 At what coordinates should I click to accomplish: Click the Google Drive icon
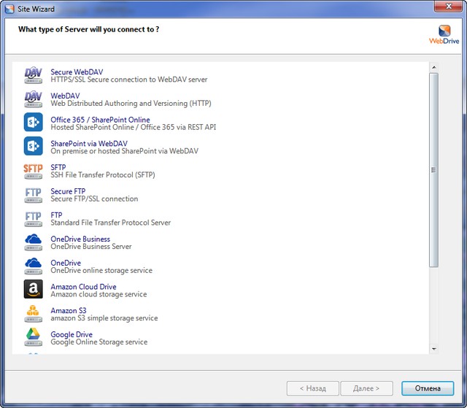[34, 337]
